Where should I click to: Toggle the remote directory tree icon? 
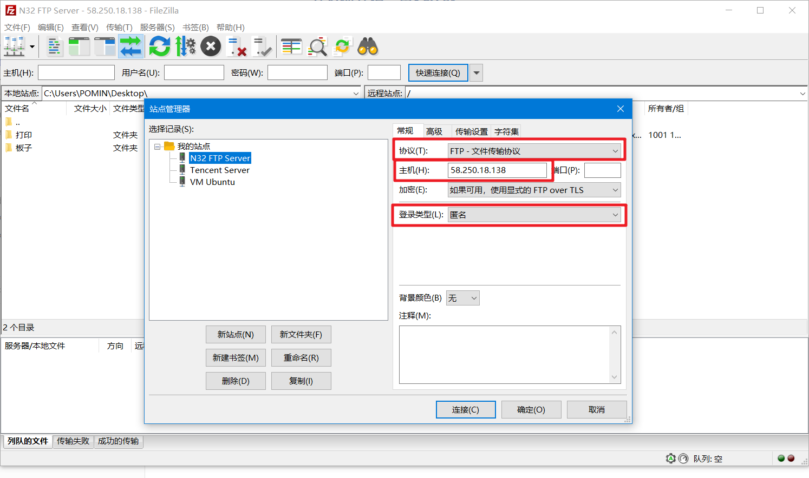105,47
